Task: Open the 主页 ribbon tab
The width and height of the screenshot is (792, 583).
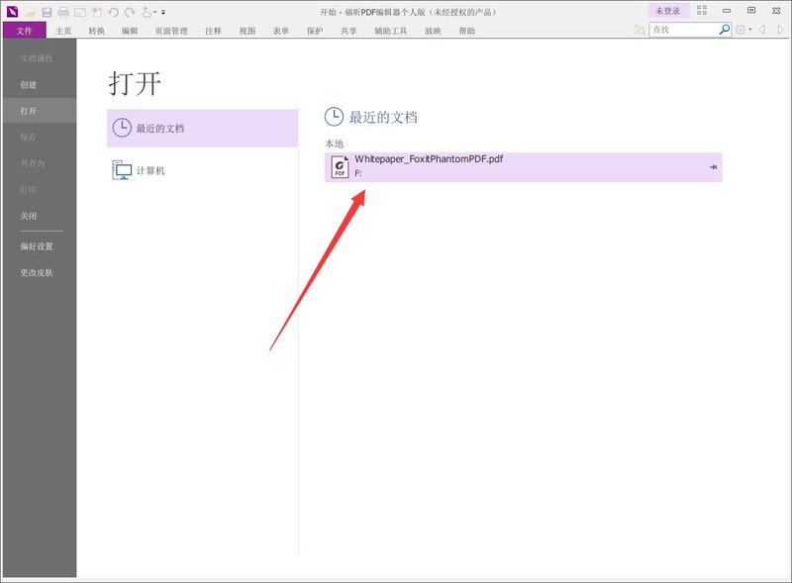Action: [x=63, y=31]
